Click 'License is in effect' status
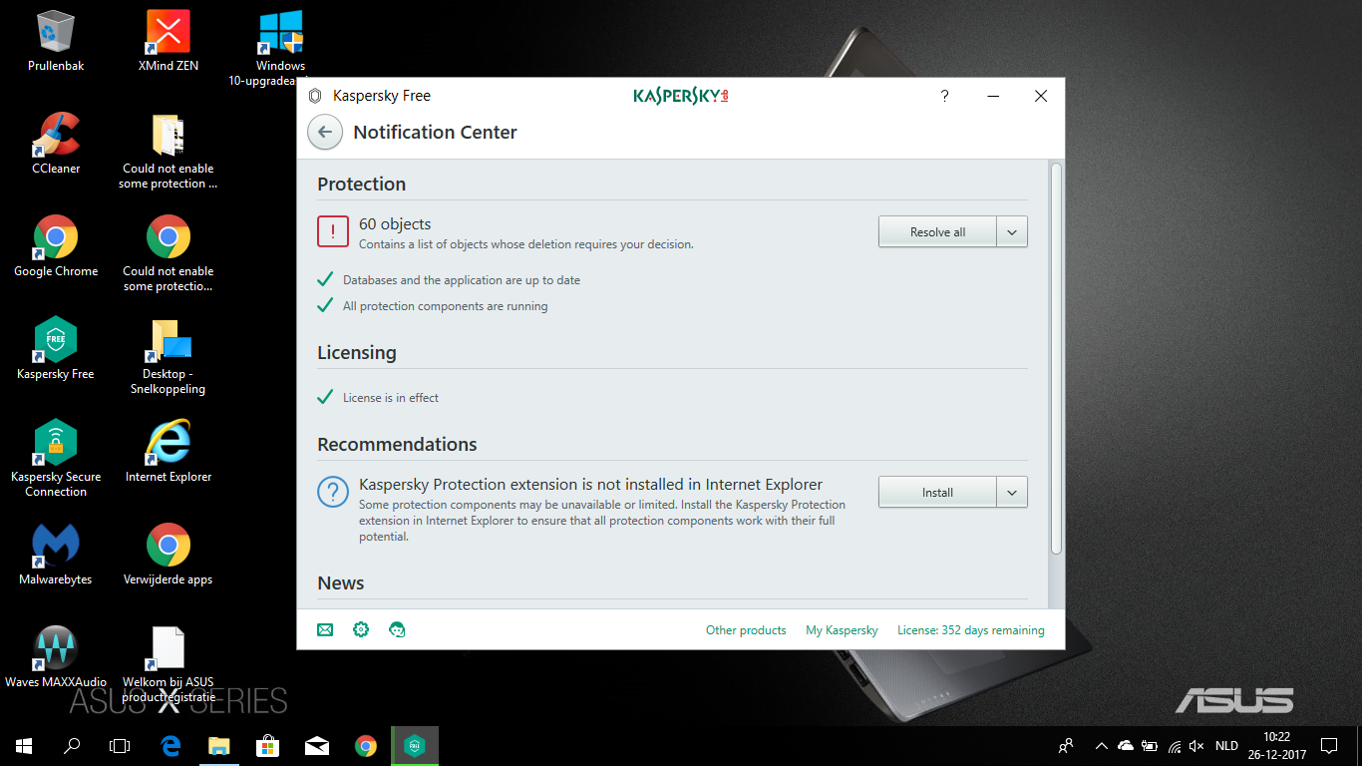 391,398
